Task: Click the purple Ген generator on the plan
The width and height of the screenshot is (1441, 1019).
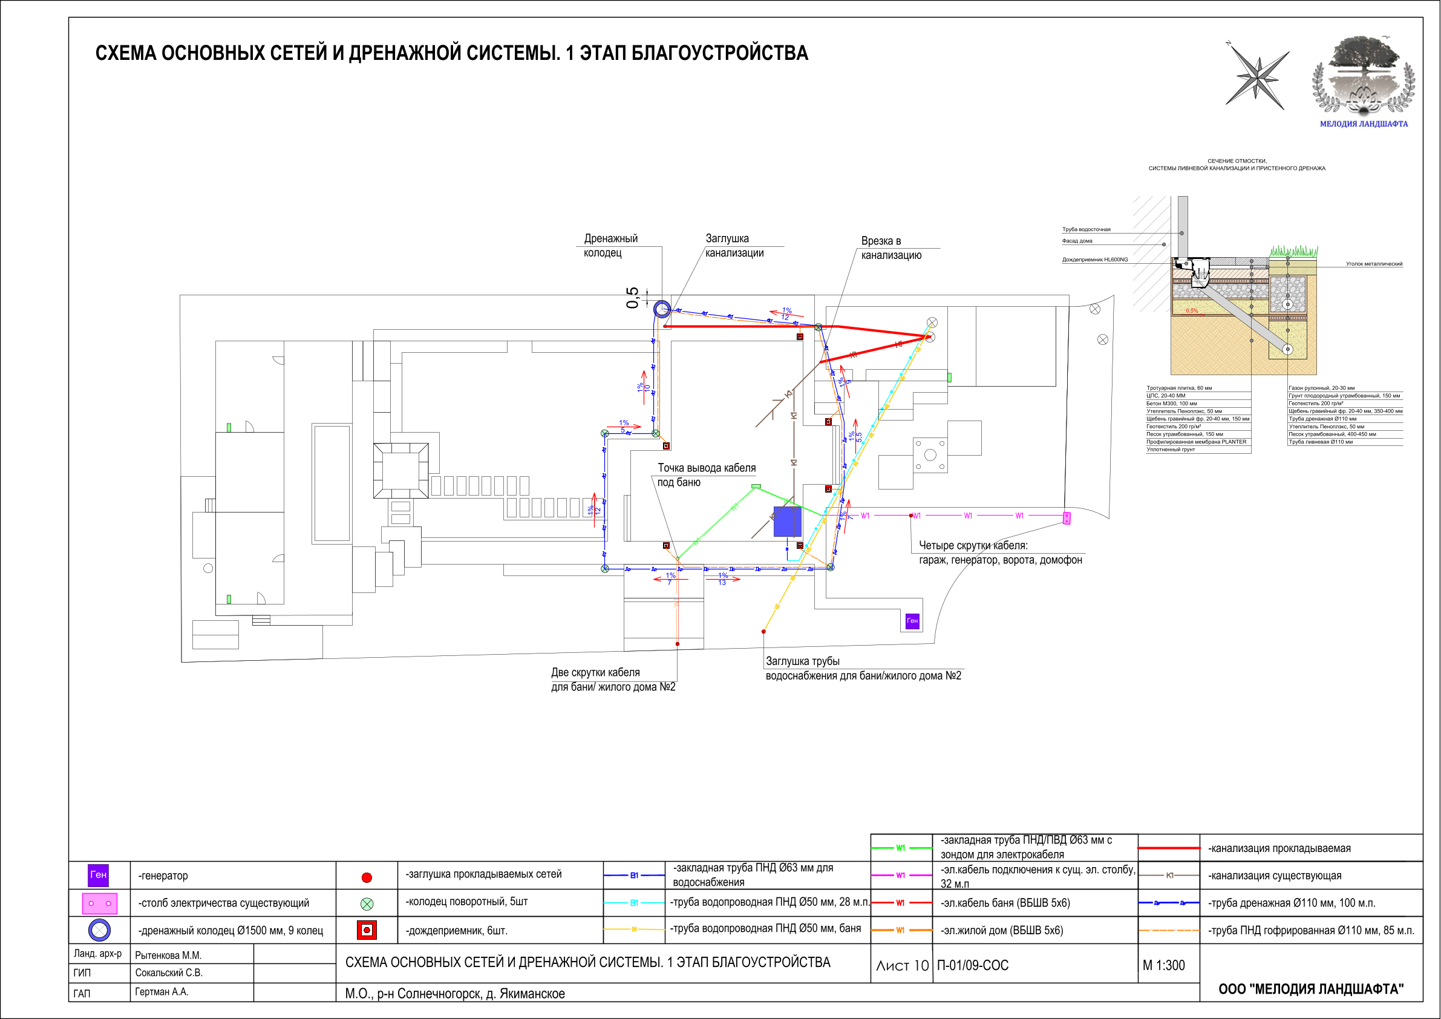Action: coord(912,621)
